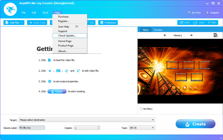Click the Buy Now cart icon
Image resolution: width=223 pixels, height=140 pixels.
[x=189, y=13]
